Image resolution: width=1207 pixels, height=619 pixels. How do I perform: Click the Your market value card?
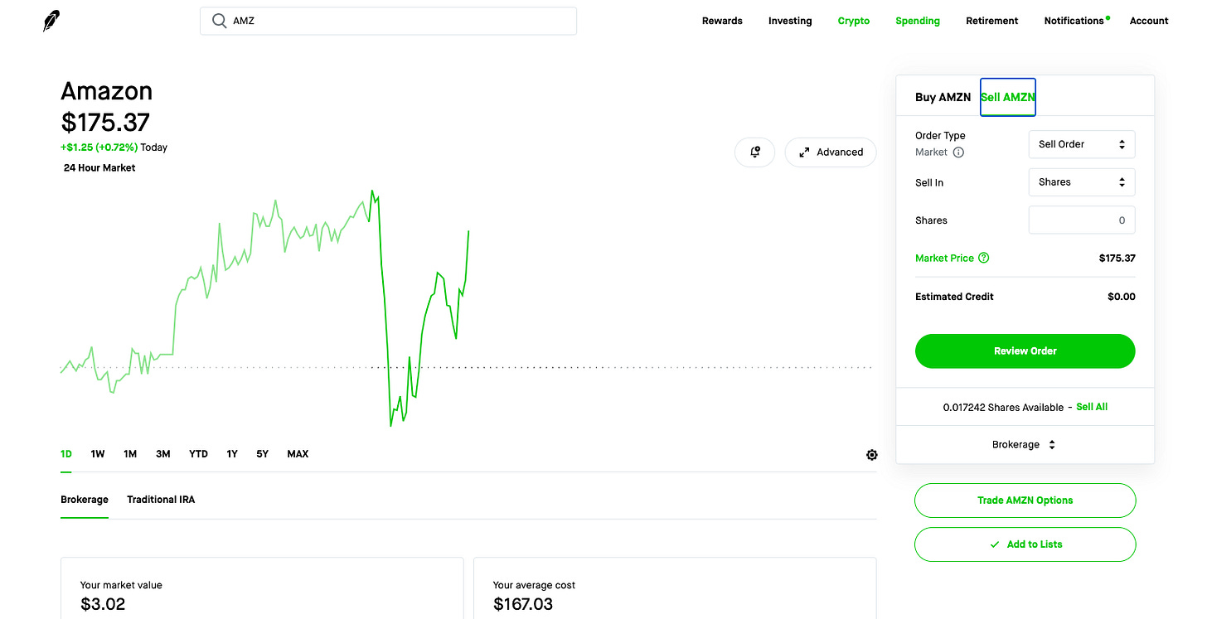point(262,588)
